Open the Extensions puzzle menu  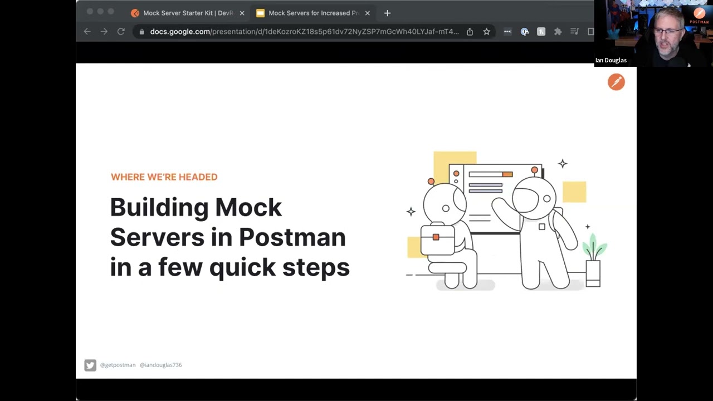coord(558,32)
